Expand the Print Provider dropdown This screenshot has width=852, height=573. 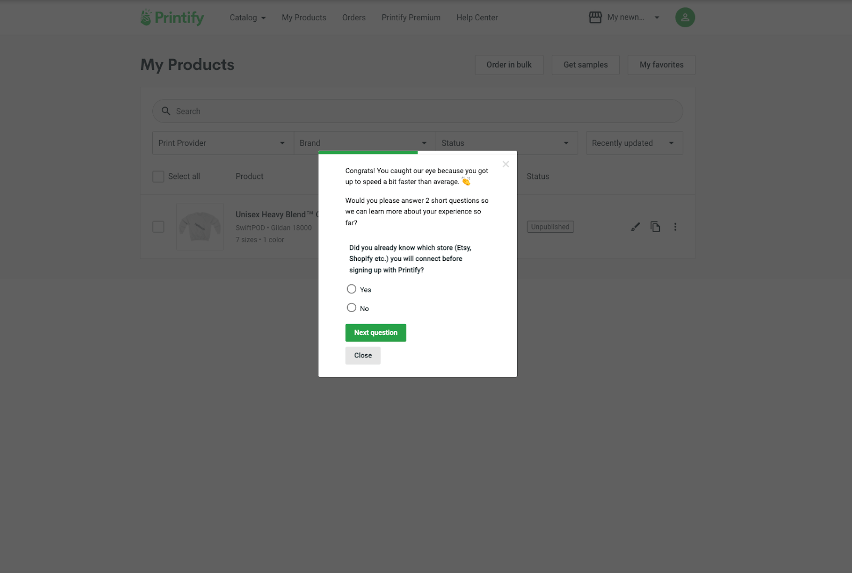point(223,143)
